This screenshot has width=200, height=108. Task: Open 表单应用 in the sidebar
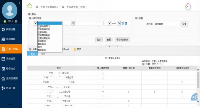click(11, 59)
